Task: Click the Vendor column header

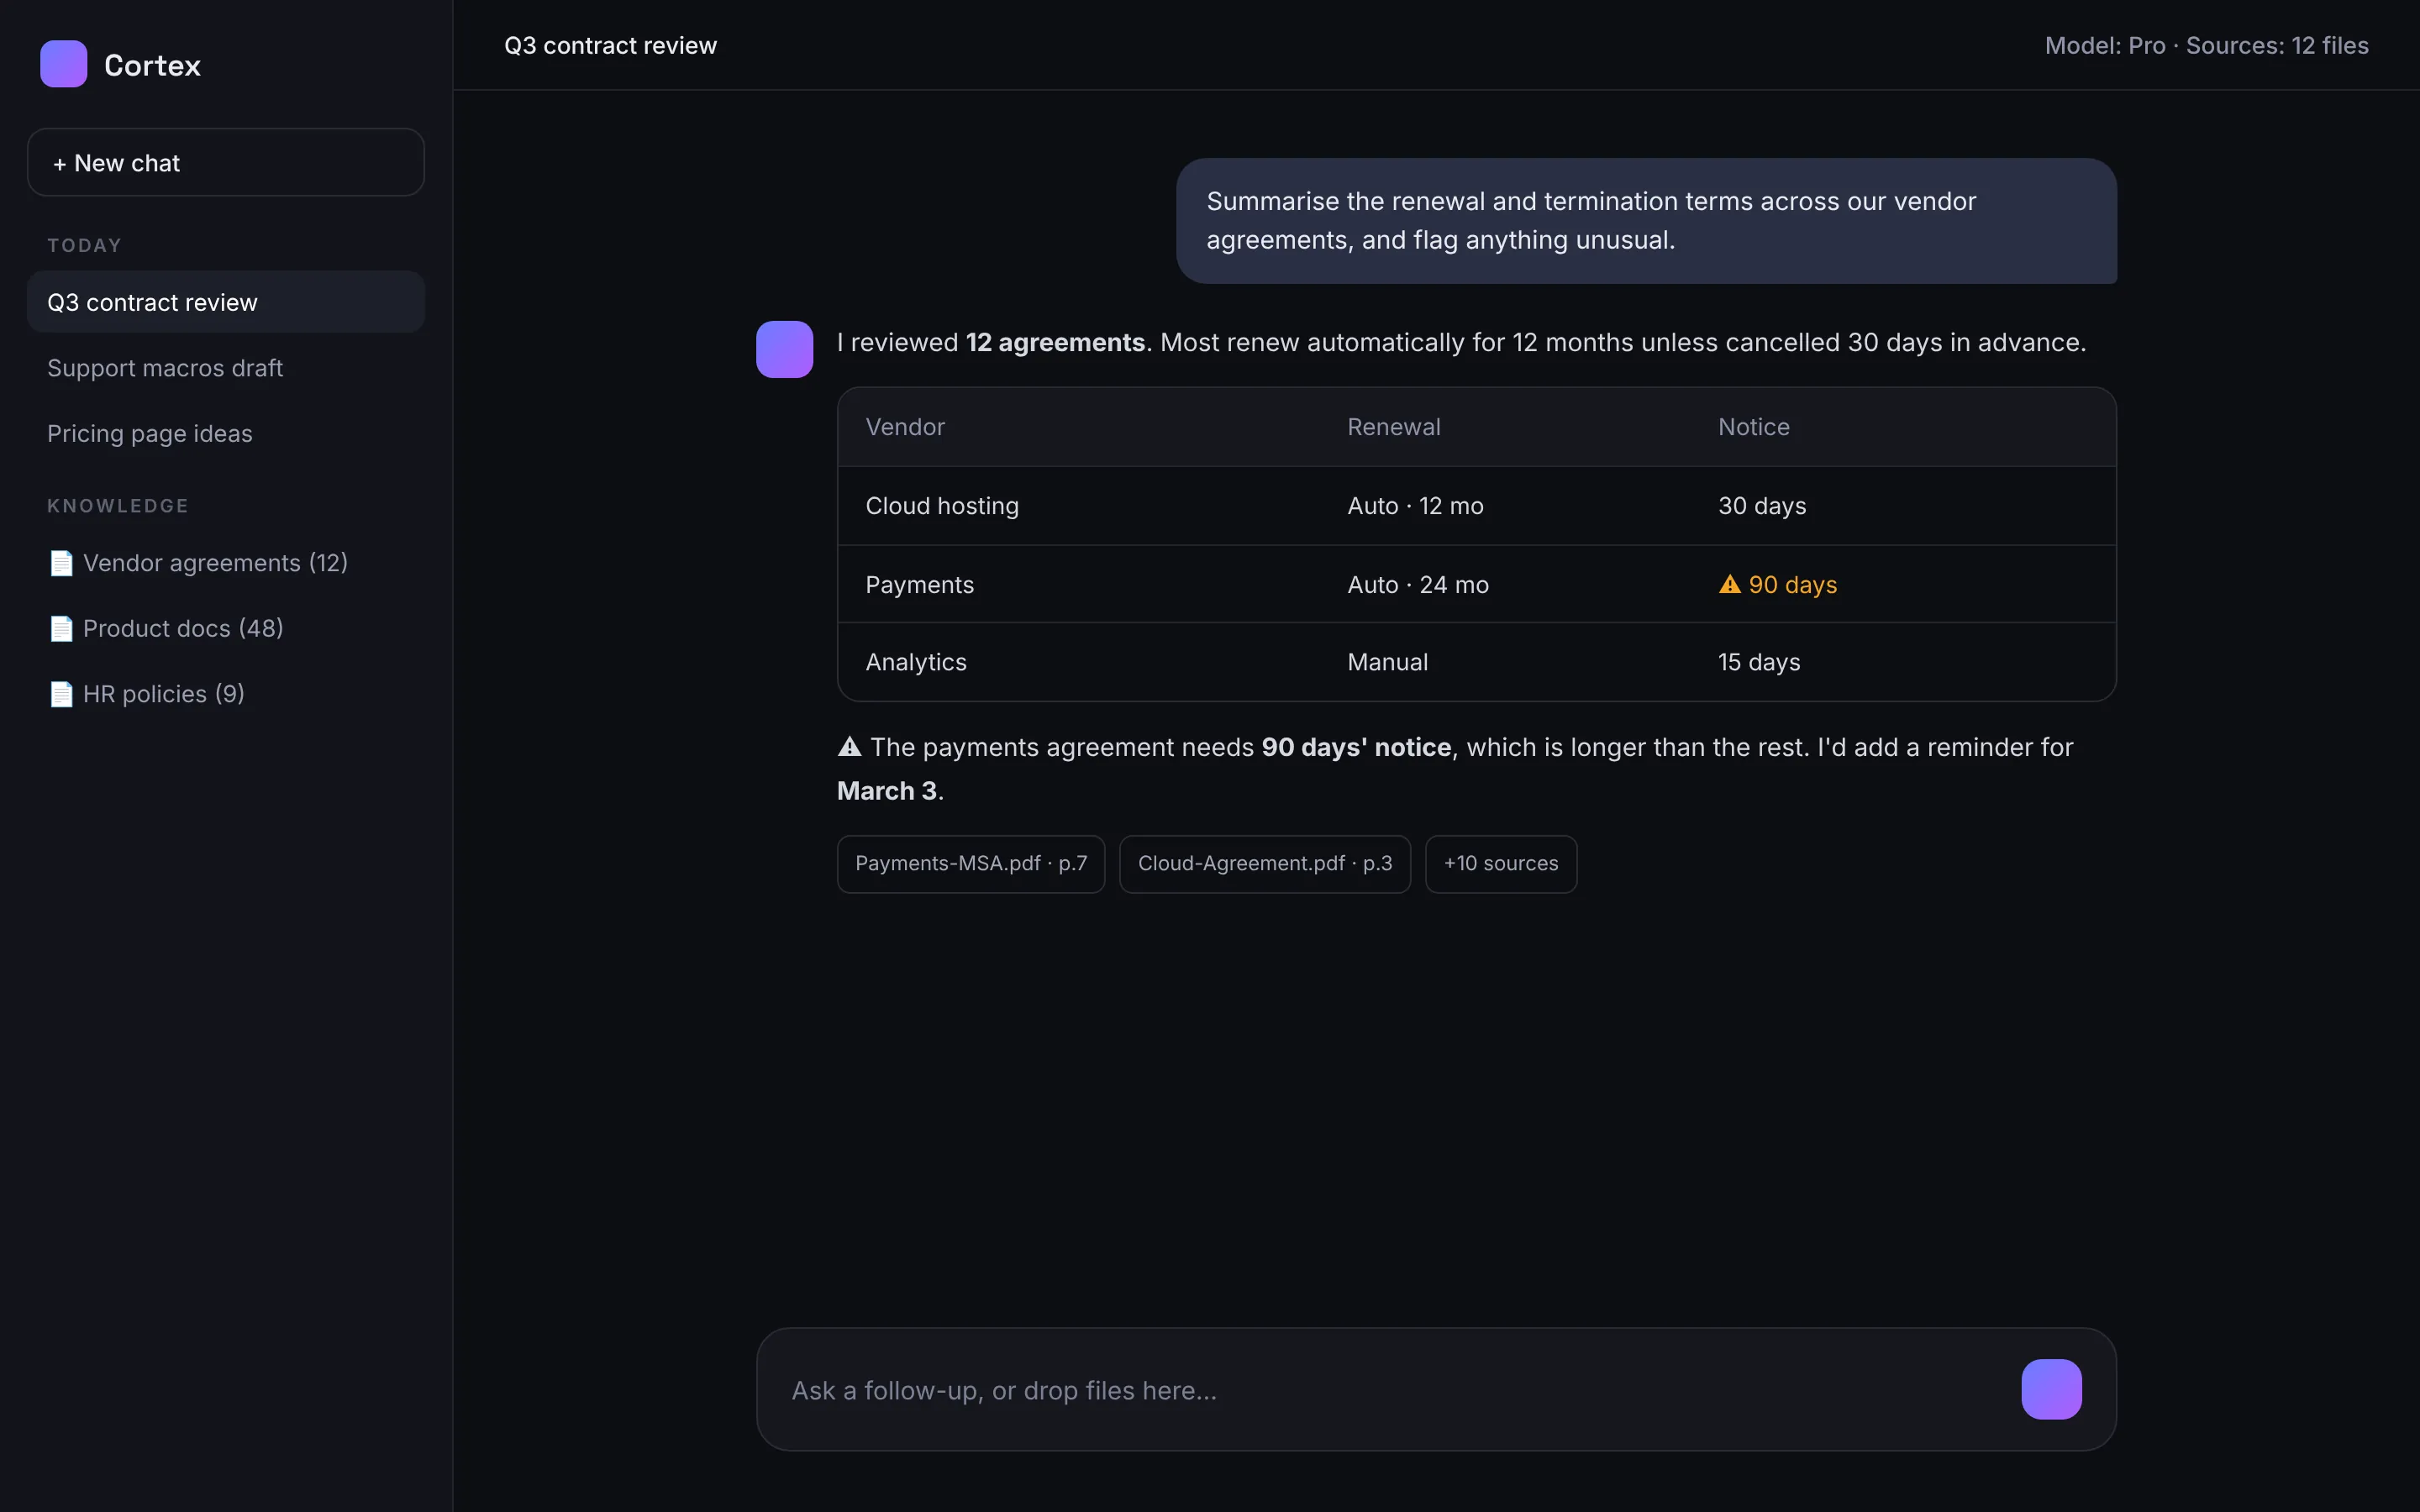Action: [905, 427]
